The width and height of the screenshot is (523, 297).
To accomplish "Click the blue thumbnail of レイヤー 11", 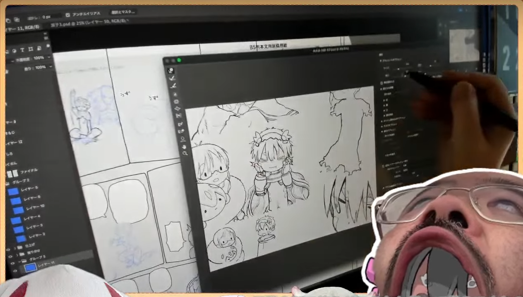I will pyautogui.click(x=31, y=268).
